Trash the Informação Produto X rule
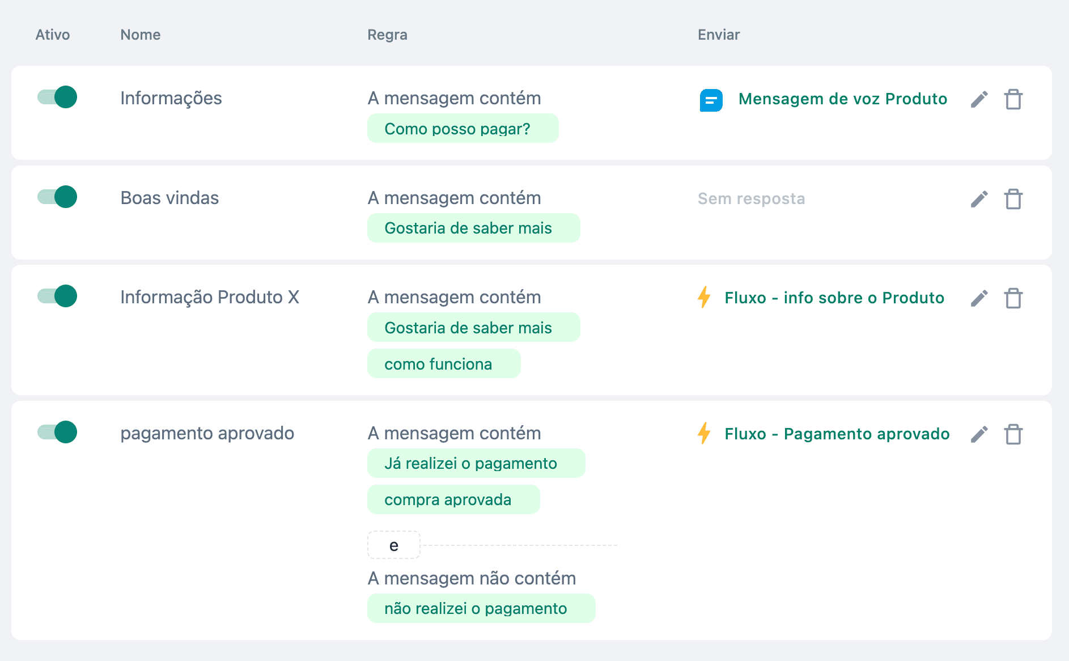Image resolution: width=1069 pixels, height=661 pixels. pyautogui.click(x=1013, y=298)
